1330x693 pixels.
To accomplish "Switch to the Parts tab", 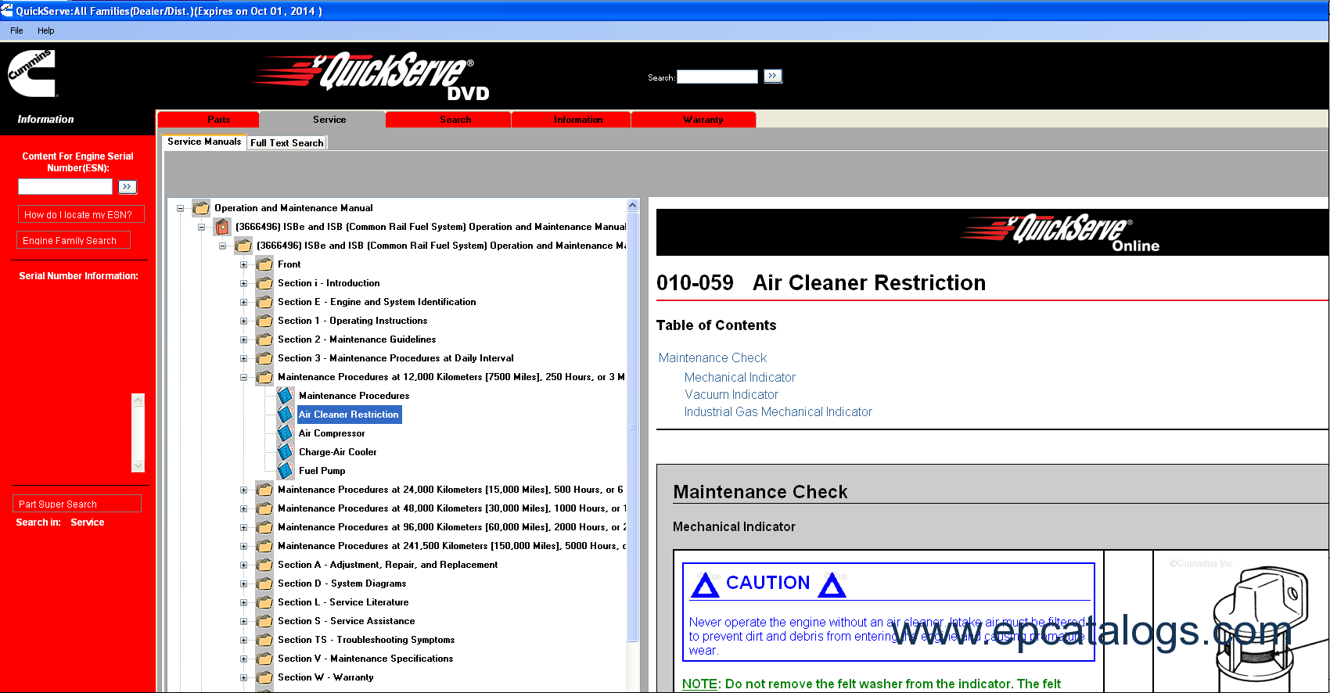I will pos(208,120).
